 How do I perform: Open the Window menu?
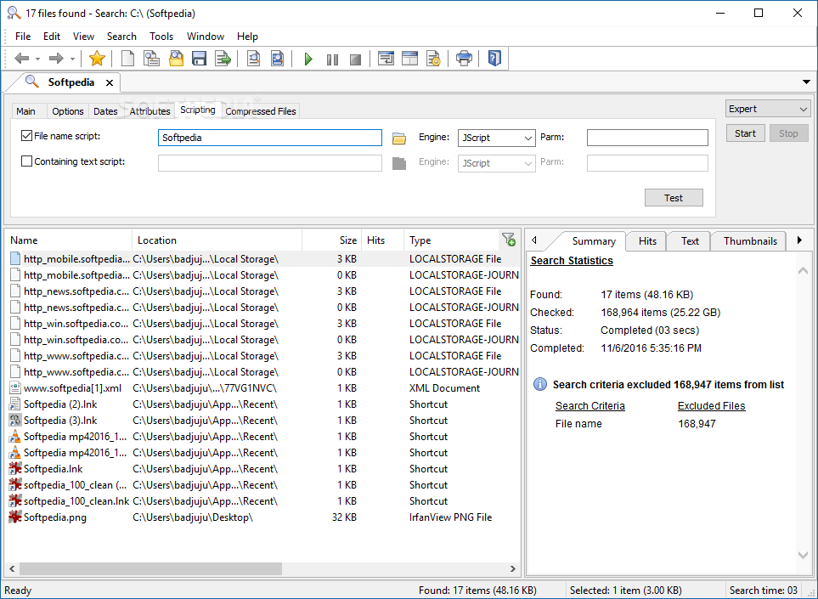[206, 37]
